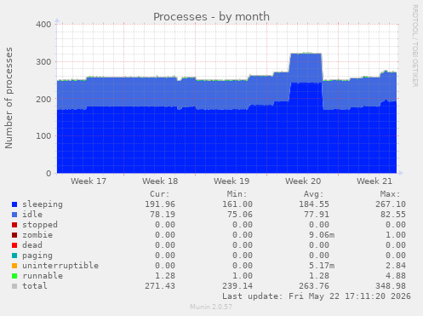Click the 'idle' legend label
Screen dimensions: 423x316
tap(32, 215)
